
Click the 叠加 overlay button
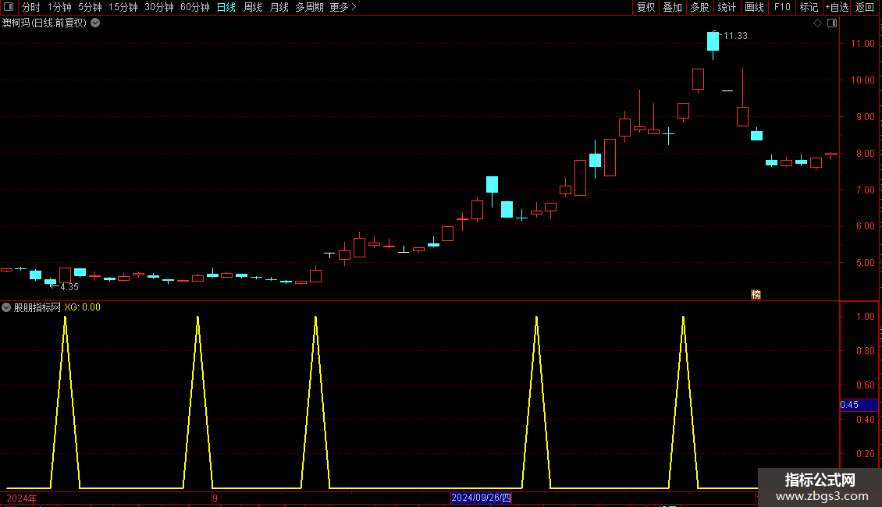(672, 7)
